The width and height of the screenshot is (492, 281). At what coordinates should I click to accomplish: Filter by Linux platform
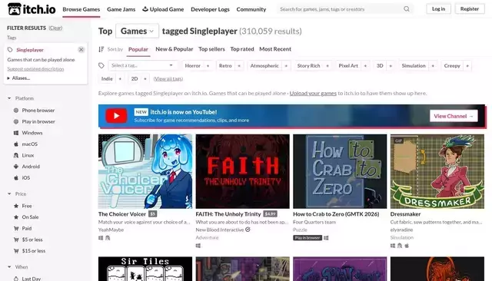click(x=28, y=155)
